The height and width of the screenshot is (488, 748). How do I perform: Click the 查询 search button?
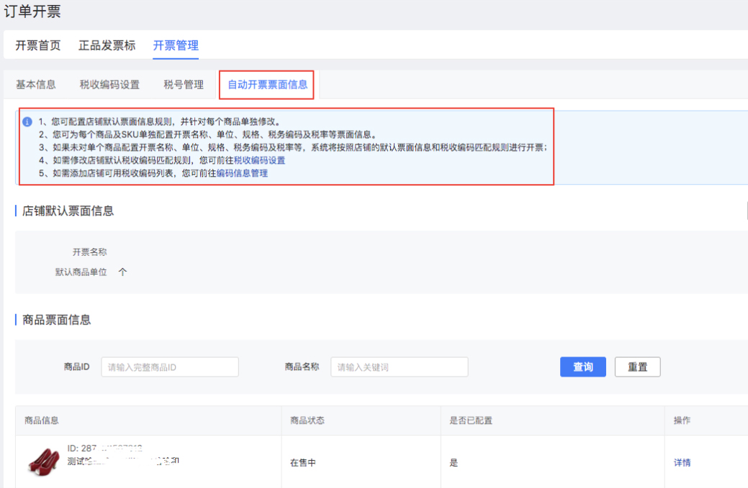(x=582, y=367)
